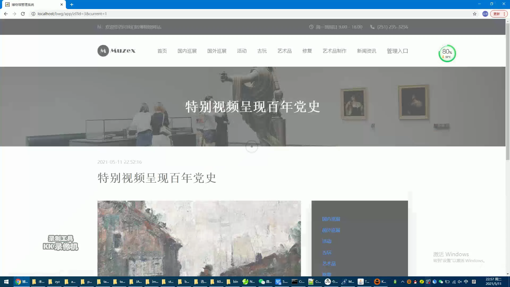Click the phone icon in top bar
This screenshot has width=510, height=287.
[x=372, y=27]
